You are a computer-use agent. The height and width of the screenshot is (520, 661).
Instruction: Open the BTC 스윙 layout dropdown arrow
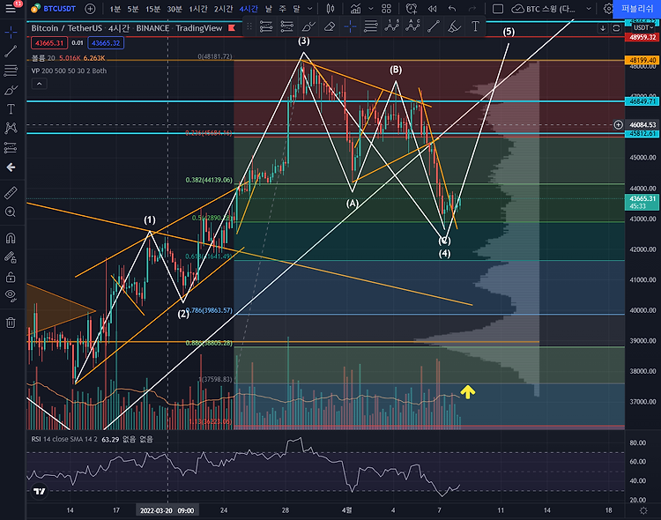(589, 9)
